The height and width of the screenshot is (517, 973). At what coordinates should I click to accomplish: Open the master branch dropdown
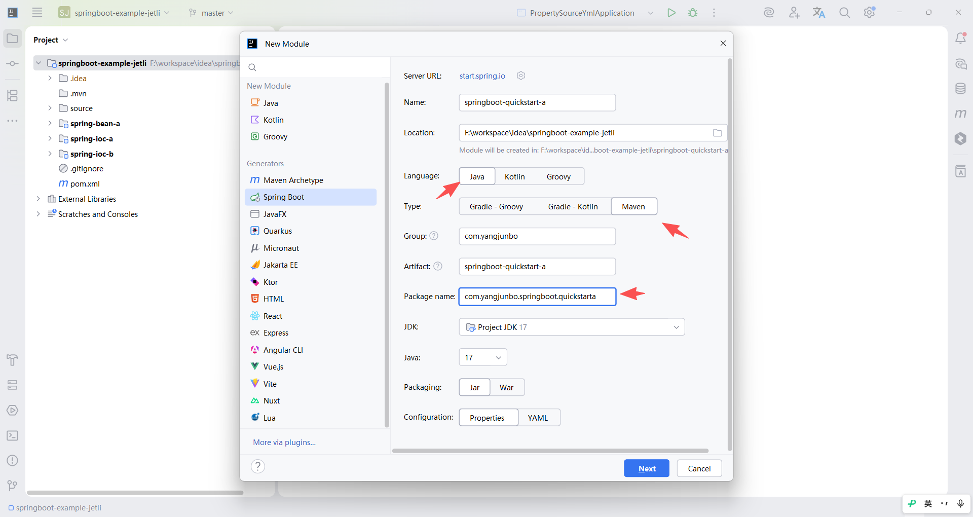point(211,13)
